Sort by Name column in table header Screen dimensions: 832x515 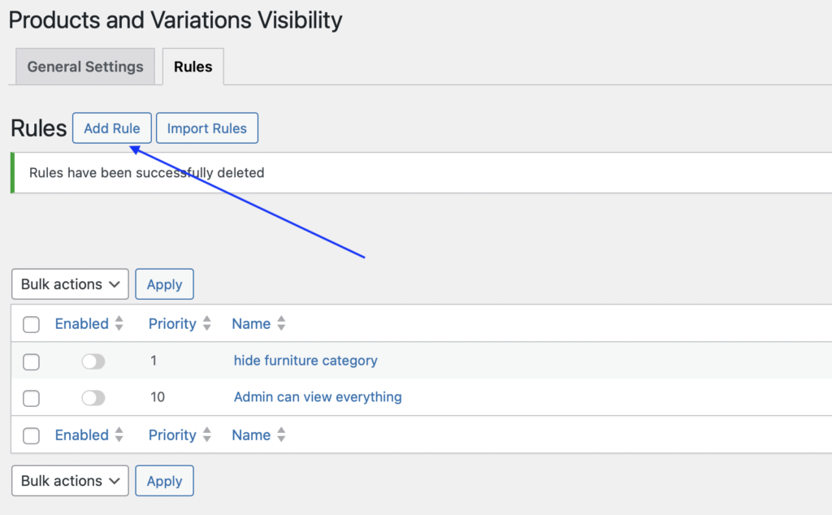coord(251,323)
